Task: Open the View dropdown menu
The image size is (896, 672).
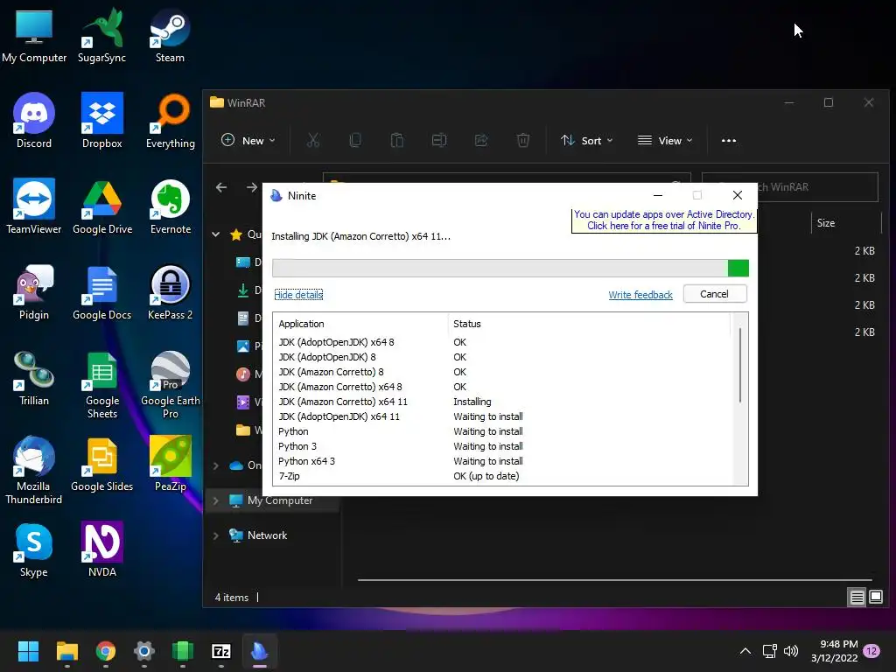Action: 665,140
